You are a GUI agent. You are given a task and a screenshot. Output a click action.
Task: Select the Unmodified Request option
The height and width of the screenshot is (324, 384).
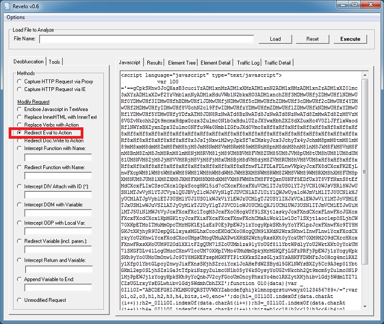pos(20,300)
